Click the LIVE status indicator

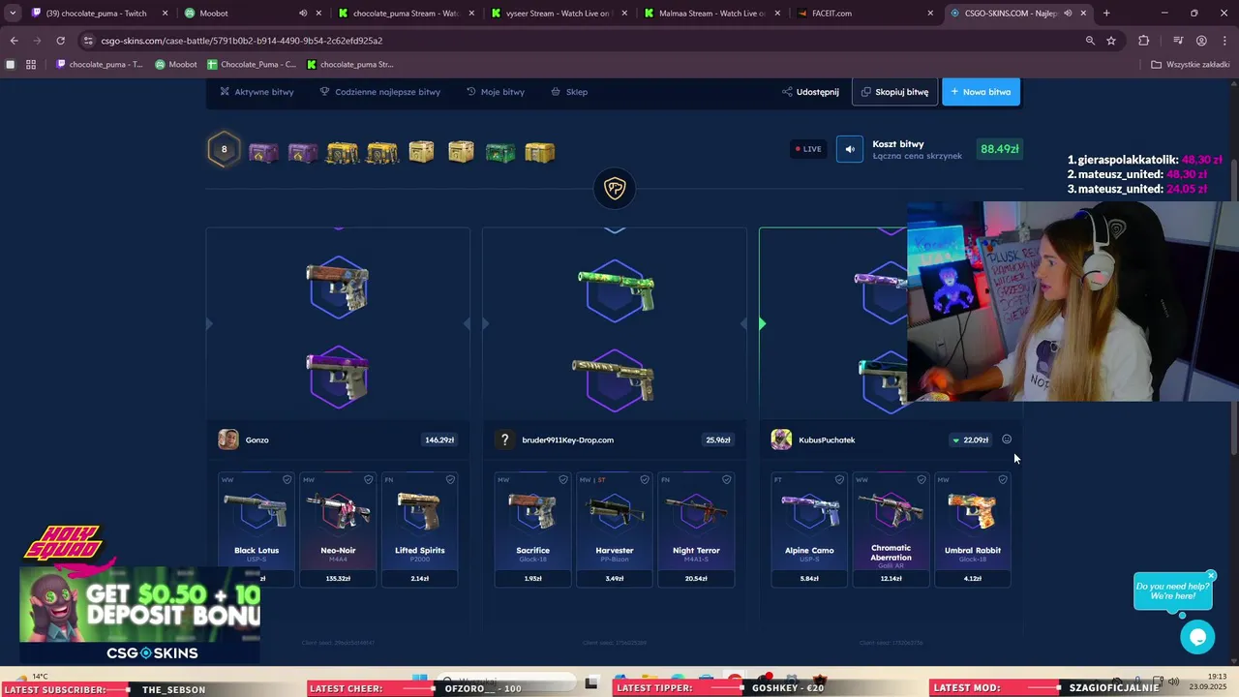click(808, 149)
